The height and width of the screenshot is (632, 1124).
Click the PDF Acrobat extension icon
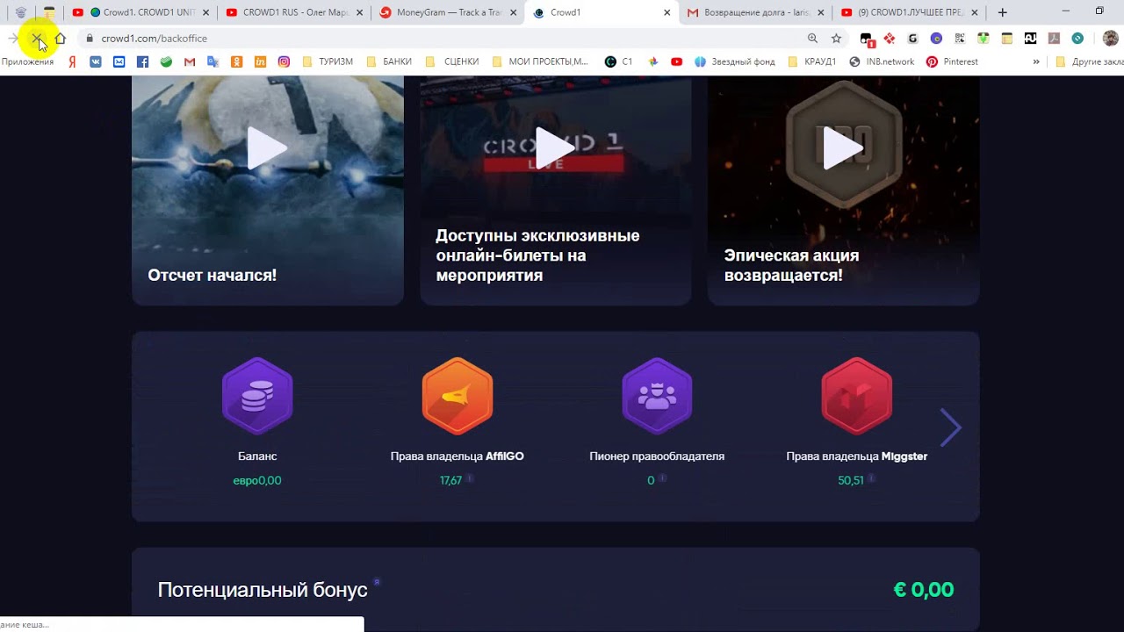1054,39
